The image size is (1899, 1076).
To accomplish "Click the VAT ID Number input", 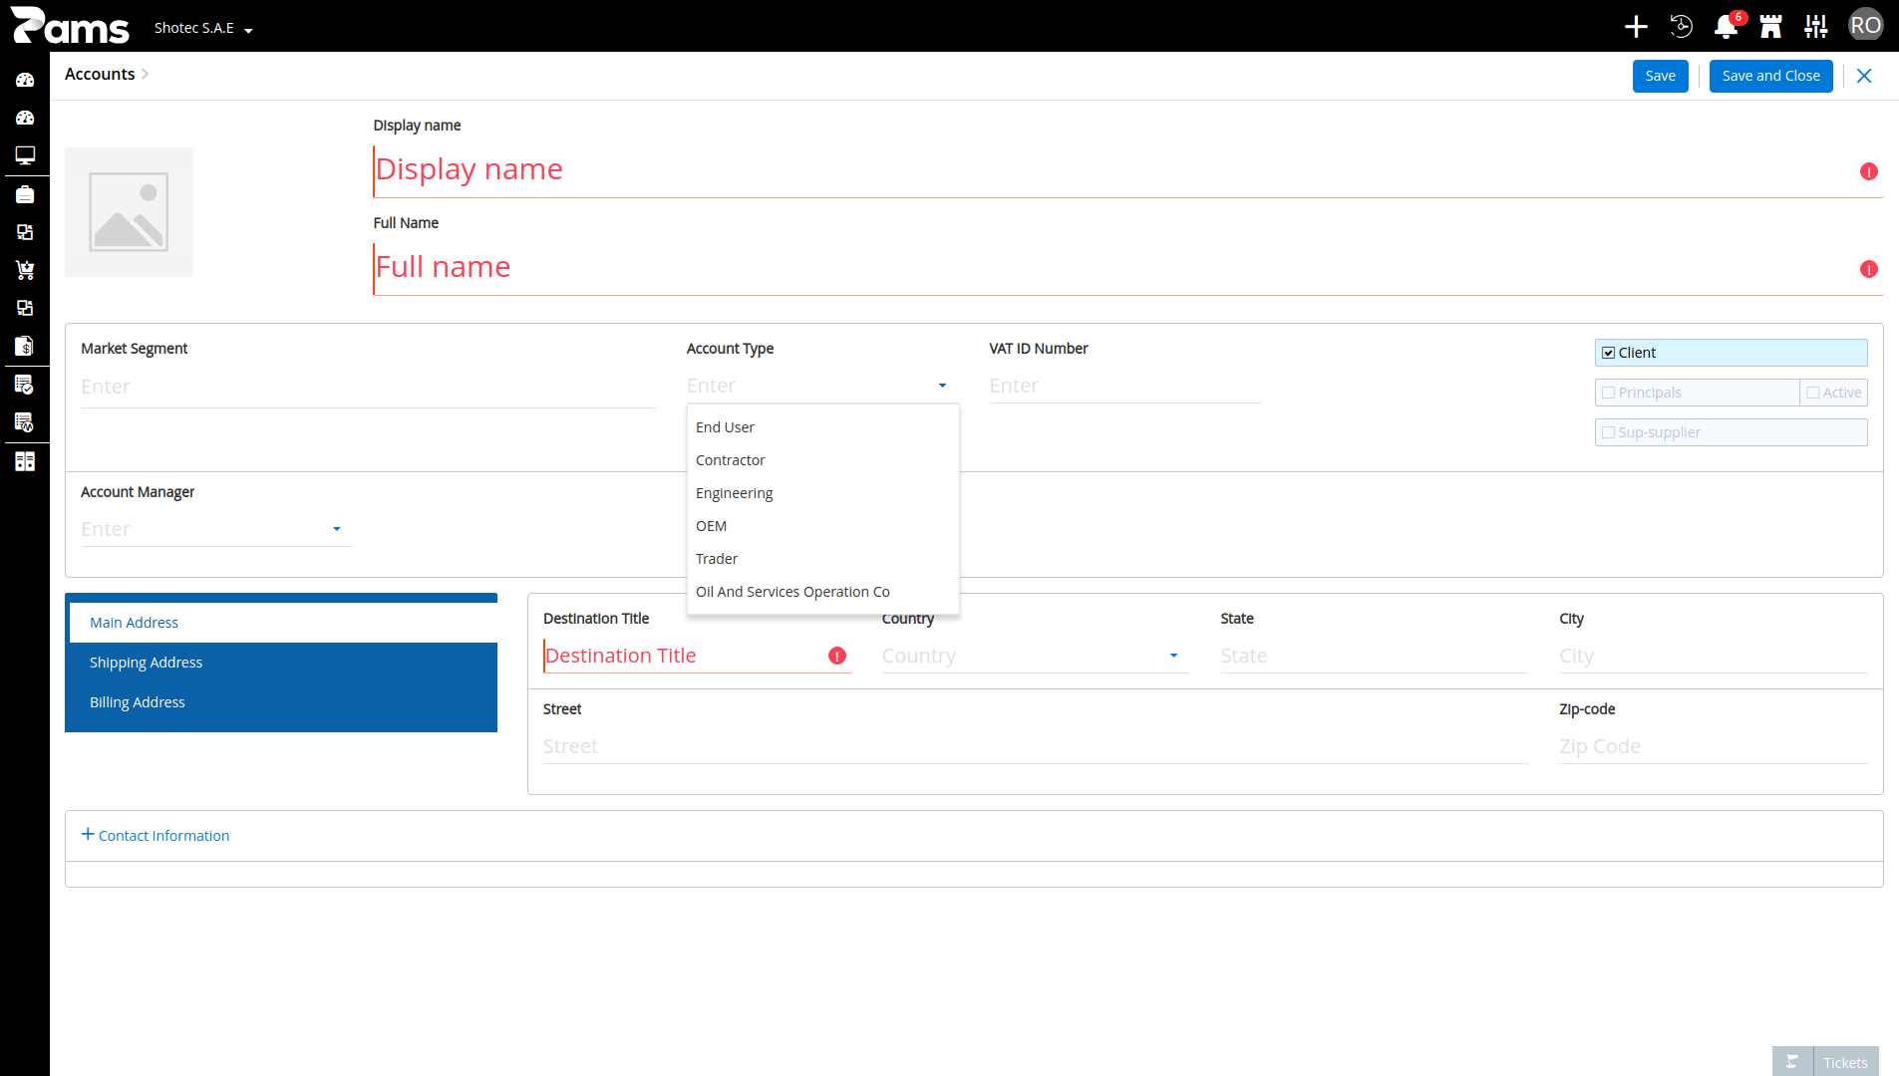I will [x=1124, y=386].
